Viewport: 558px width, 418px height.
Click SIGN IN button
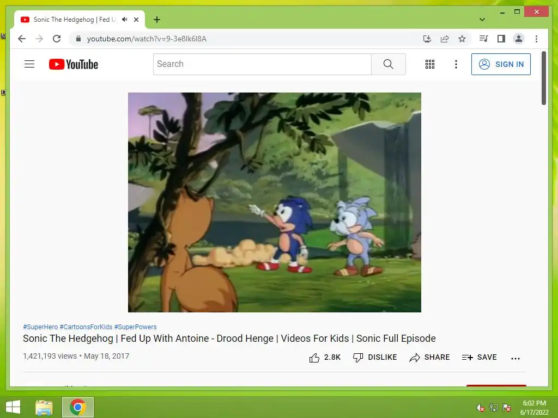[501, 64]
